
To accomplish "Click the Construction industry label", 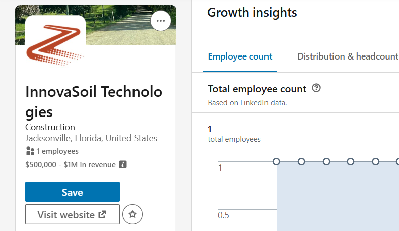I will click(x=50, y=127).
